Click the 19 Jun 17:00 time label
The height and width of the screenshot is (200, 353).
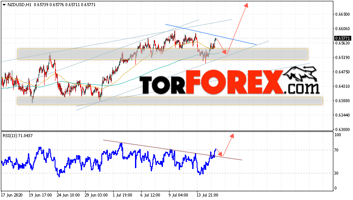(x=40, y=195)
